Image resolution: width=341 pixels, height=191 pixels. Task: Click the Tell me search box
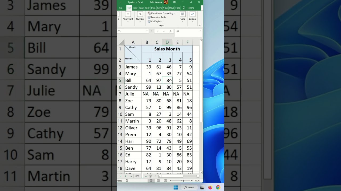click(191, 8)
